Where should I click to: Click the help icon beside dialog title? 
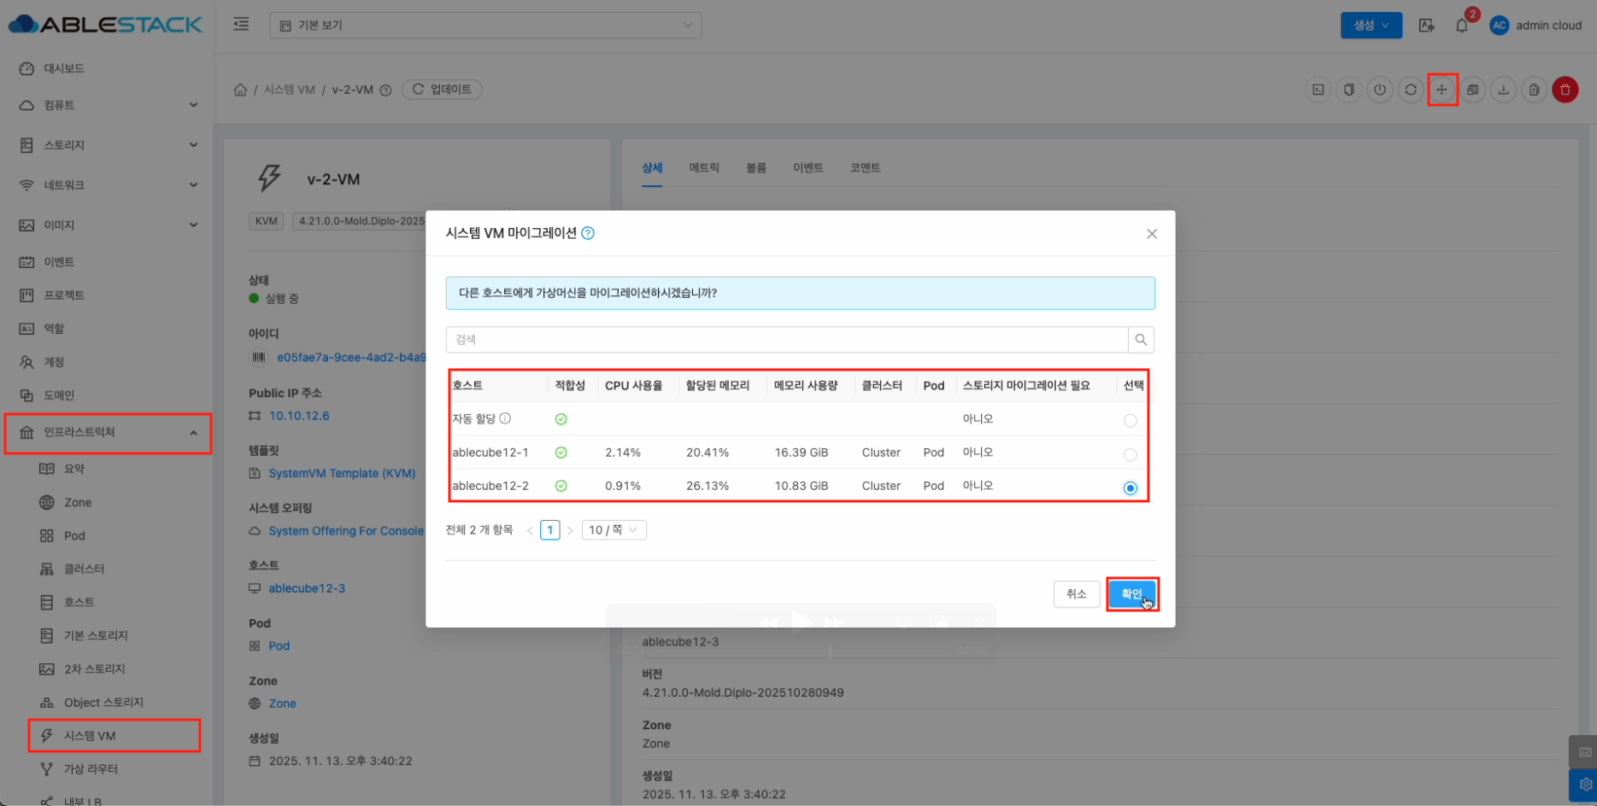point(588,233)
